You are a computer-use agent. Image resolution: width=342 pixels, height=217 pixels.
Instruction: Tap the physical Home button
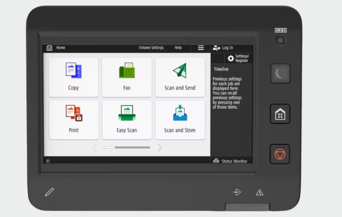[x=280, y=114]
